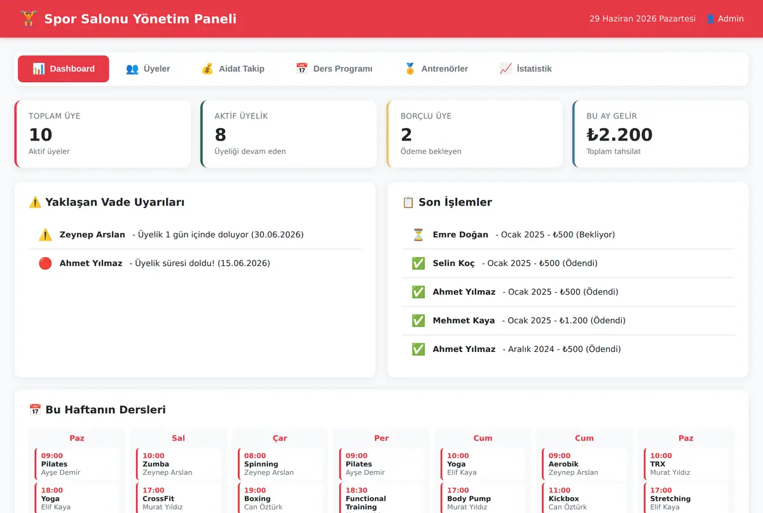View the İstatistik tab

[x=526, y=69]
